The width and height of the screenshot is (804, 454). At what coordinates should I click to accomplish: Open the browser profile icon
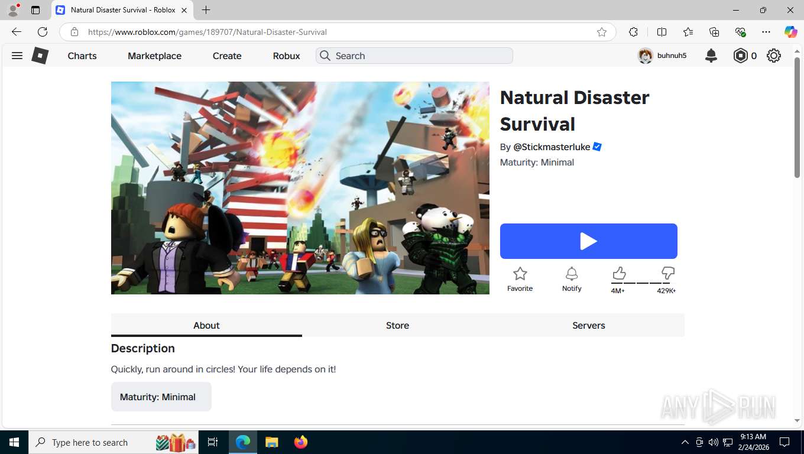point(13,10)
